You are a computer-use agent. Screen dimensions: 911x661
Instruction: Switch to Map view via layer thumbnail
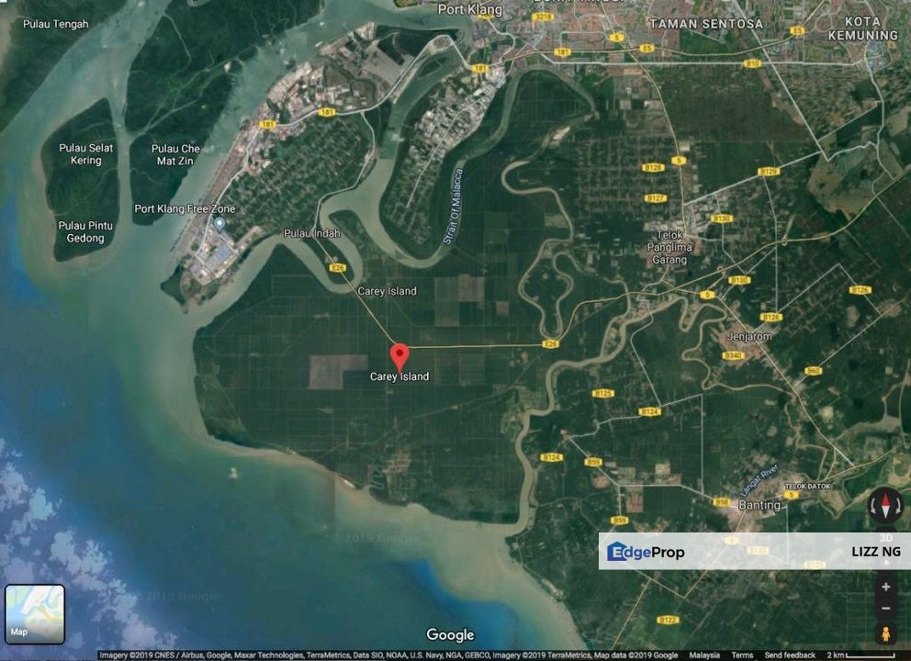coord(35,613)
